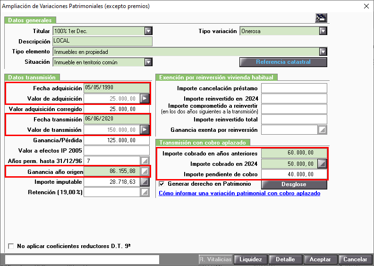Click the Ganancia/Pérdida value field
Image resolution: width=374 pixels, height=266 pixels.
[116, 140]
